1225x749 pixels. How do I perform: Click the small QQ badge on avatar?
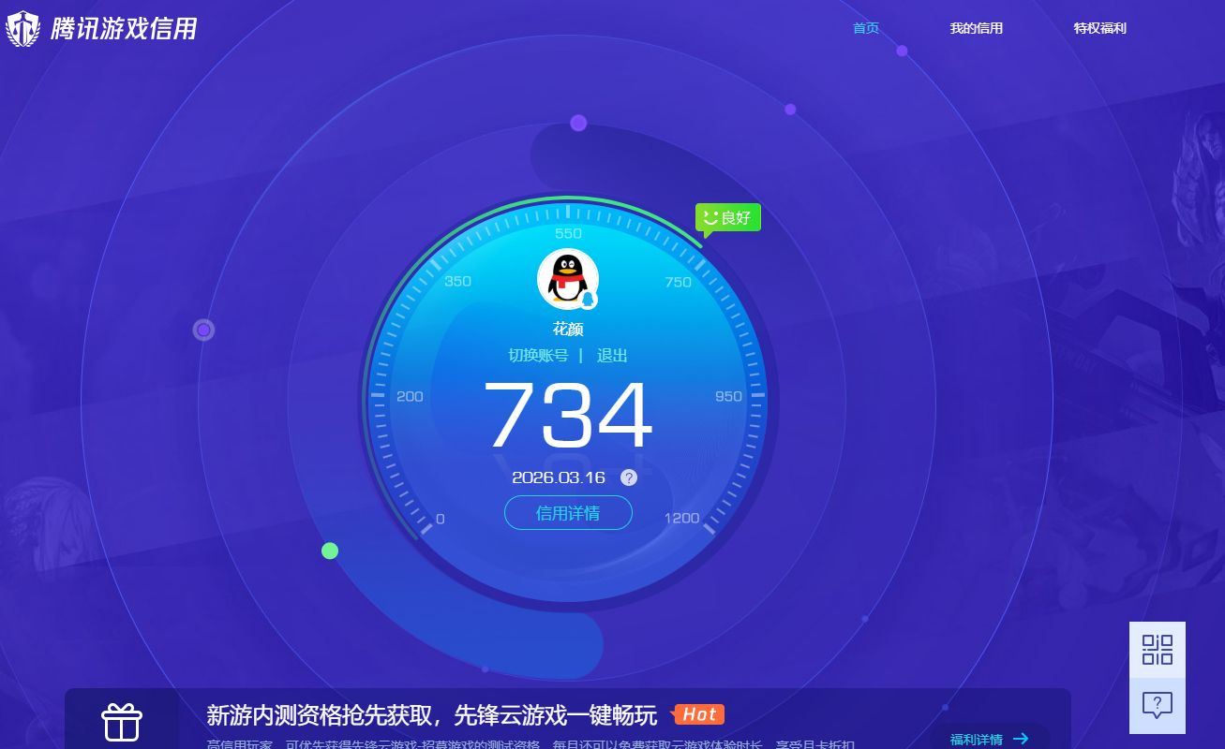[588, 299]
